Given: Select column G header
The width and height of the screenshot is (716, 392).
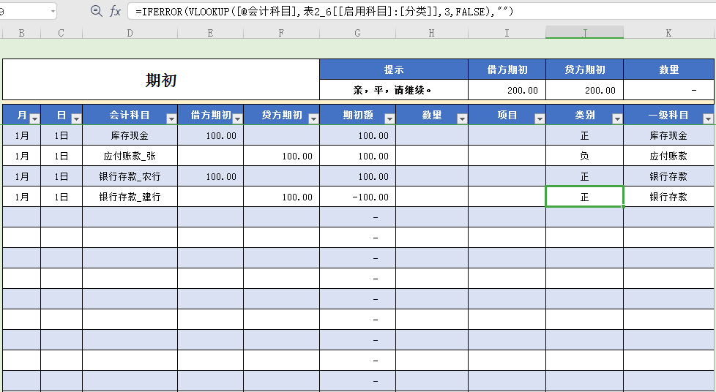Looking at the screenshot, I should coord(357,32).
